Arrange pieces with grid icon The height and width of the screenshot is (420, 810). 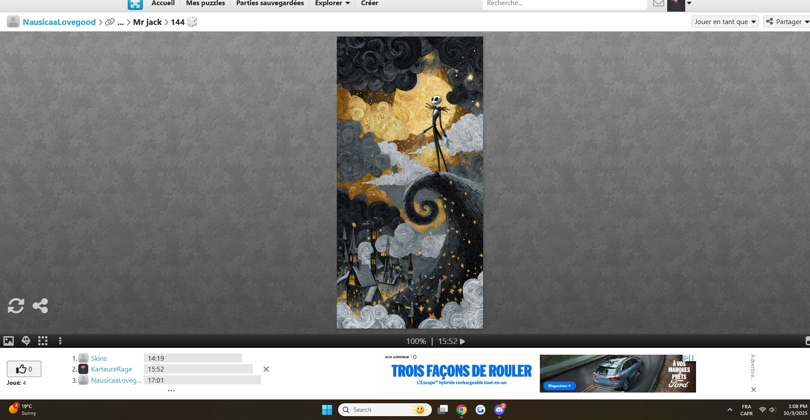pyautogui.click(x=43, y=341)
